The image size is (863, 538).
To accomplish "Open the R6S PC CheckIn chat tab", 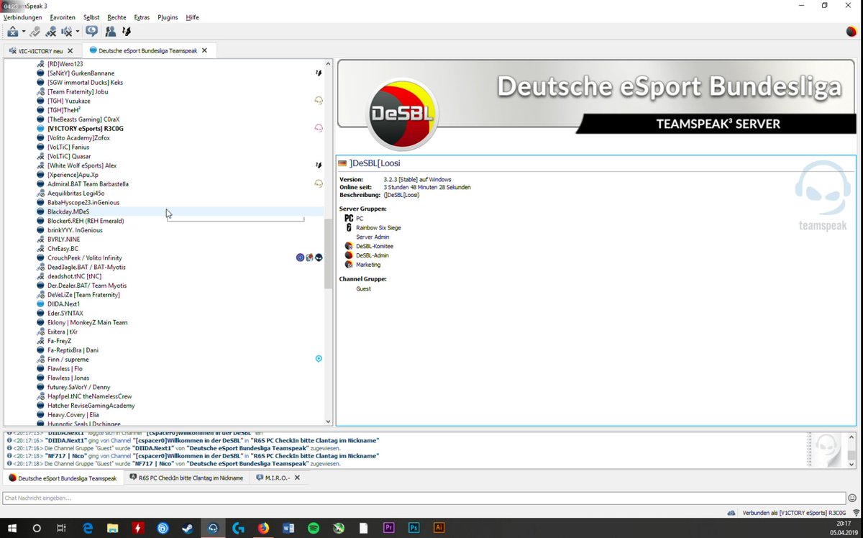I will click(186, 478).
